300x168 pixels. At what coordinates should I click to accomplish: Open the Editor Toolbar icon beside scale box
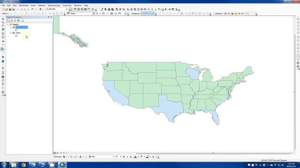71,9
